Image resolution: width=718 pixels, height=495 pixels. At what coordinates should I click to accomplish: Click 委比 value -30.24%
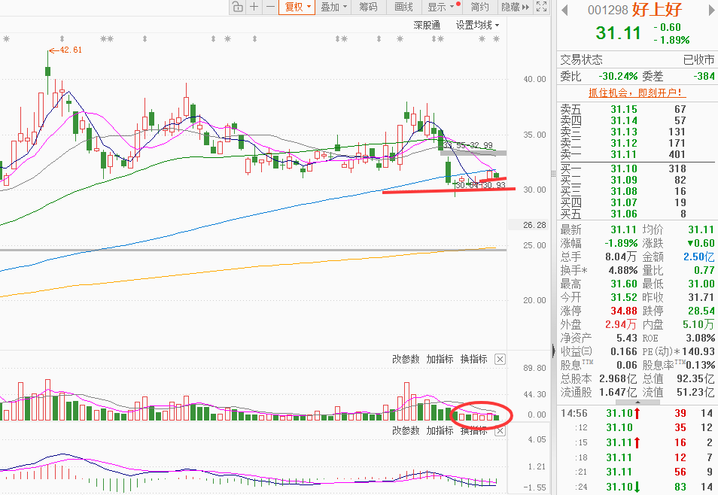618,76
